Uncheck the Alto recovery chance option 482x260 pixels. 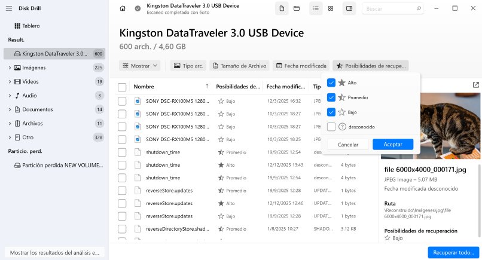pos(331,82)
